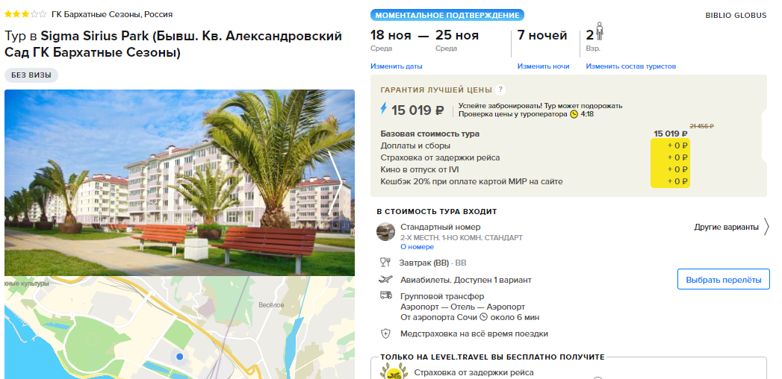
Task: Click the three-star hotel rating
Action: (25, 14)
